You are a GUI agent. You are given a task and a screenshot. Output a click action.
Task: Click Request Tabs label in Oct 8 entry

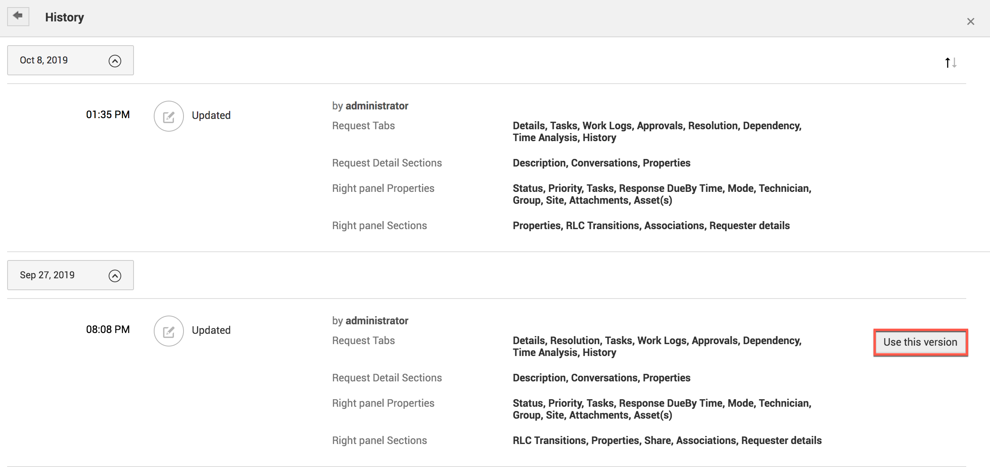[x=363, y=126]
